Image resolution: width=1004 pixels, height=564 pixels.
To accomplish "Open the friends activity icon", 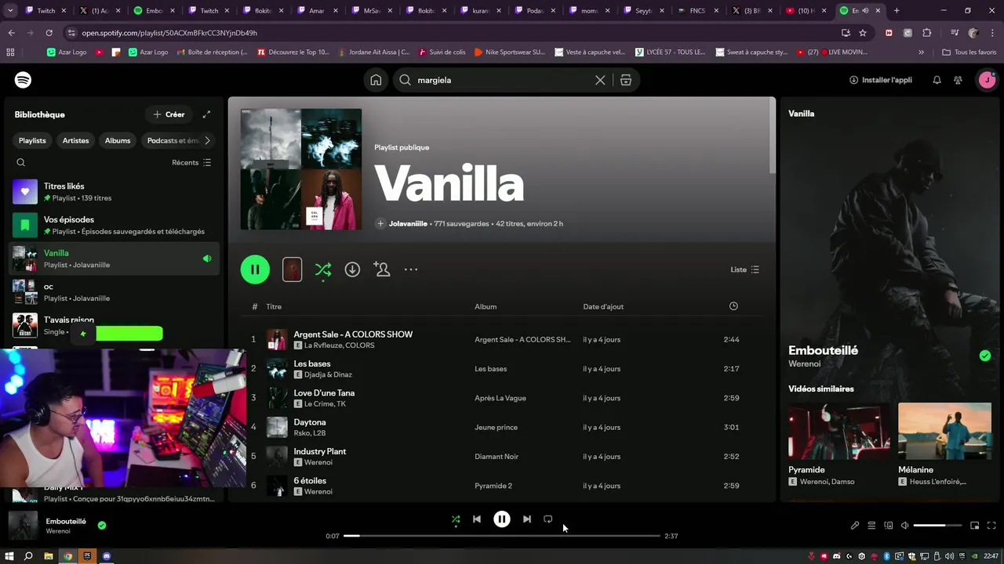I will [x=958, y=80].
